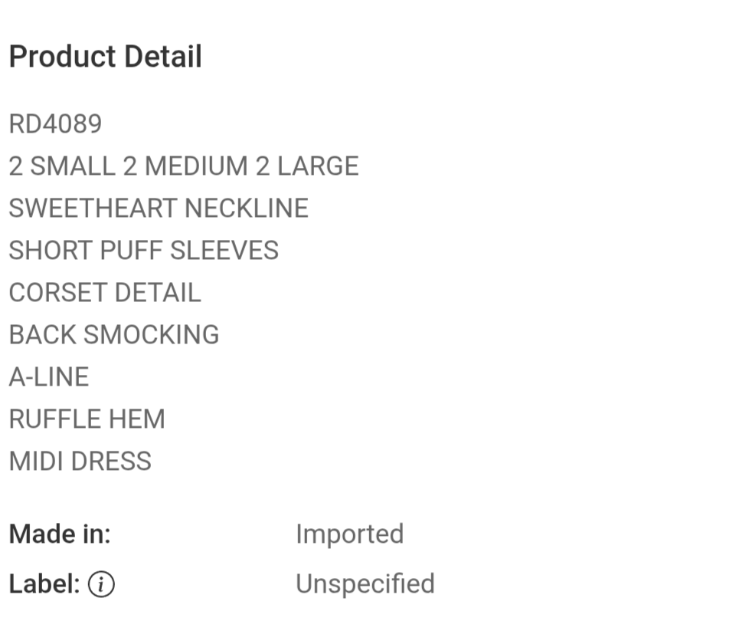Select the RD4089 style number text
The width and height of the screenshot is (749, 621).
click(55, 124)
